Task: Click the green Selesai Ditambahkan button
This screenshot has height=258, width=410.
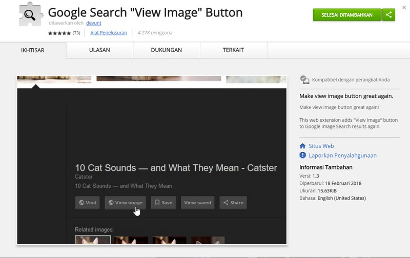Action: point(347,15)
